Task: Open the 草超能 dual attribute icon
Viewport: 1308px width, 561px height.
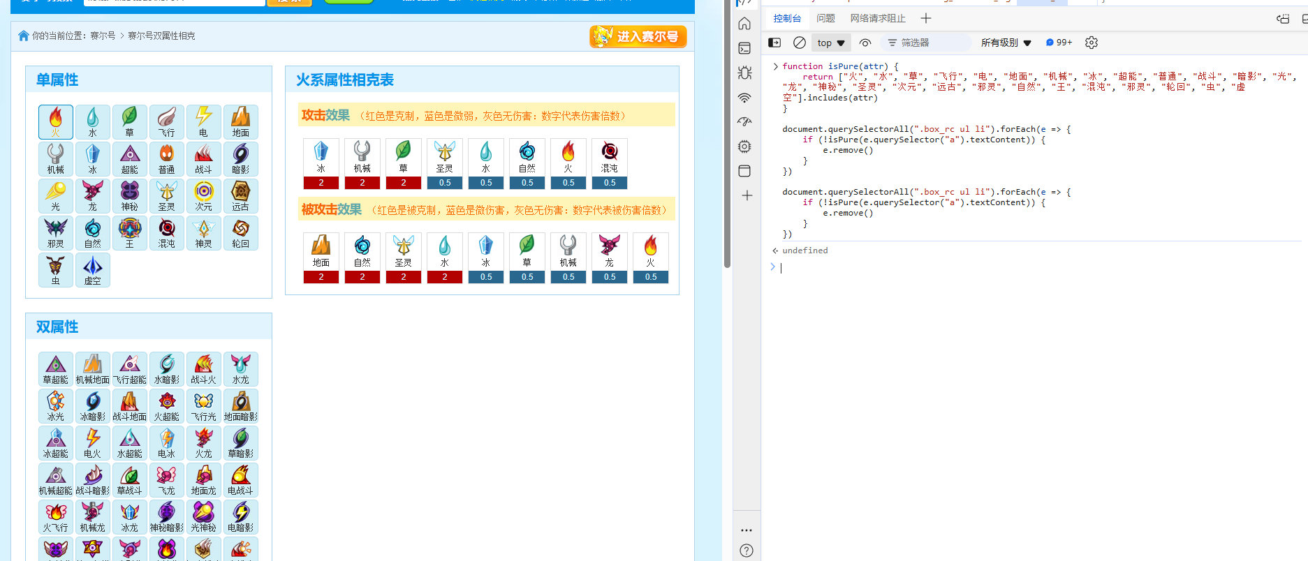Action: (x=56, y=368)
